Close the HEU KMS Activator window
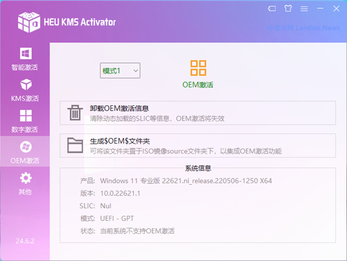 336,9
